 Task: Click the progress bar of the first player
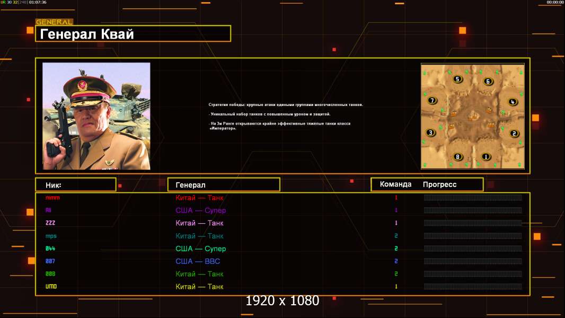[473, 197]
